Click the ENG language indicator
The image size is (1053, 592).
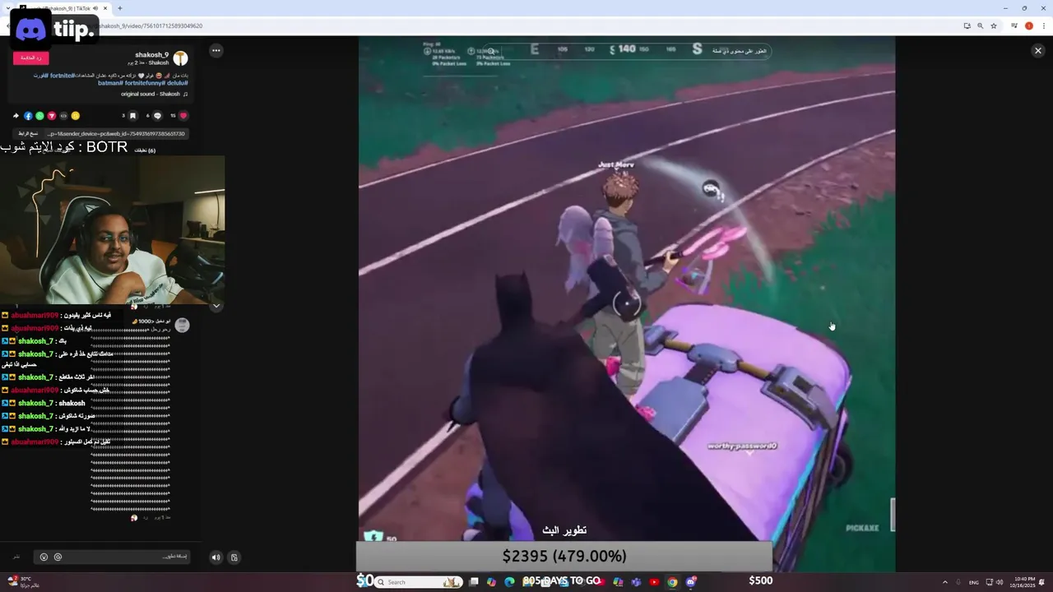click(974, 582)
